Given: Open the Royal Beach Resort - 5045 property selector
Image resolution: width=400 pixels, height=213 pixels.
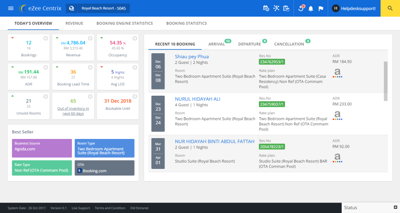Looking at the screenshot, I should (104, 8).
